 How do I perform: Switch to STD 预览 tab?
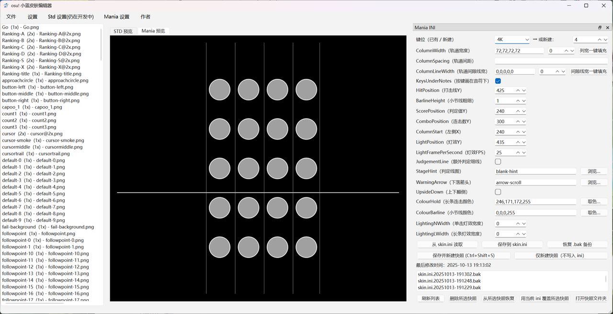(x=123, y=31)
